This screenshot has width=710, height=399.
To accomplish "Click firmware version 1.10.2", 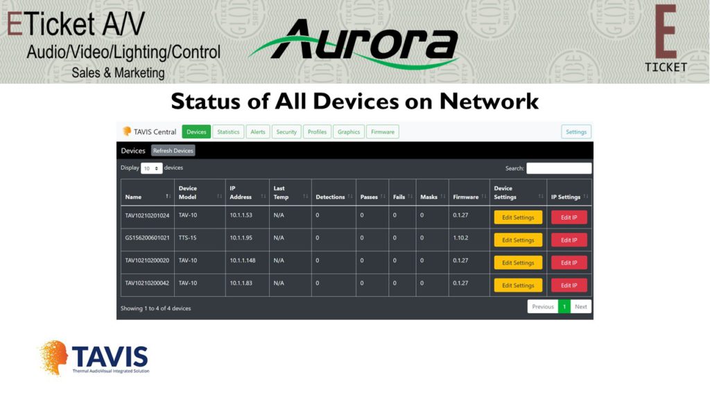I will coord(460,238).
